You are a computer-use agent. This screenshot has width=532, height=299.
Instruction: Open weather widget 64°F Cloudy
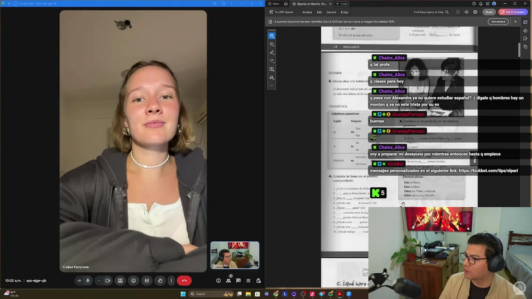click(x=10, y=294)
